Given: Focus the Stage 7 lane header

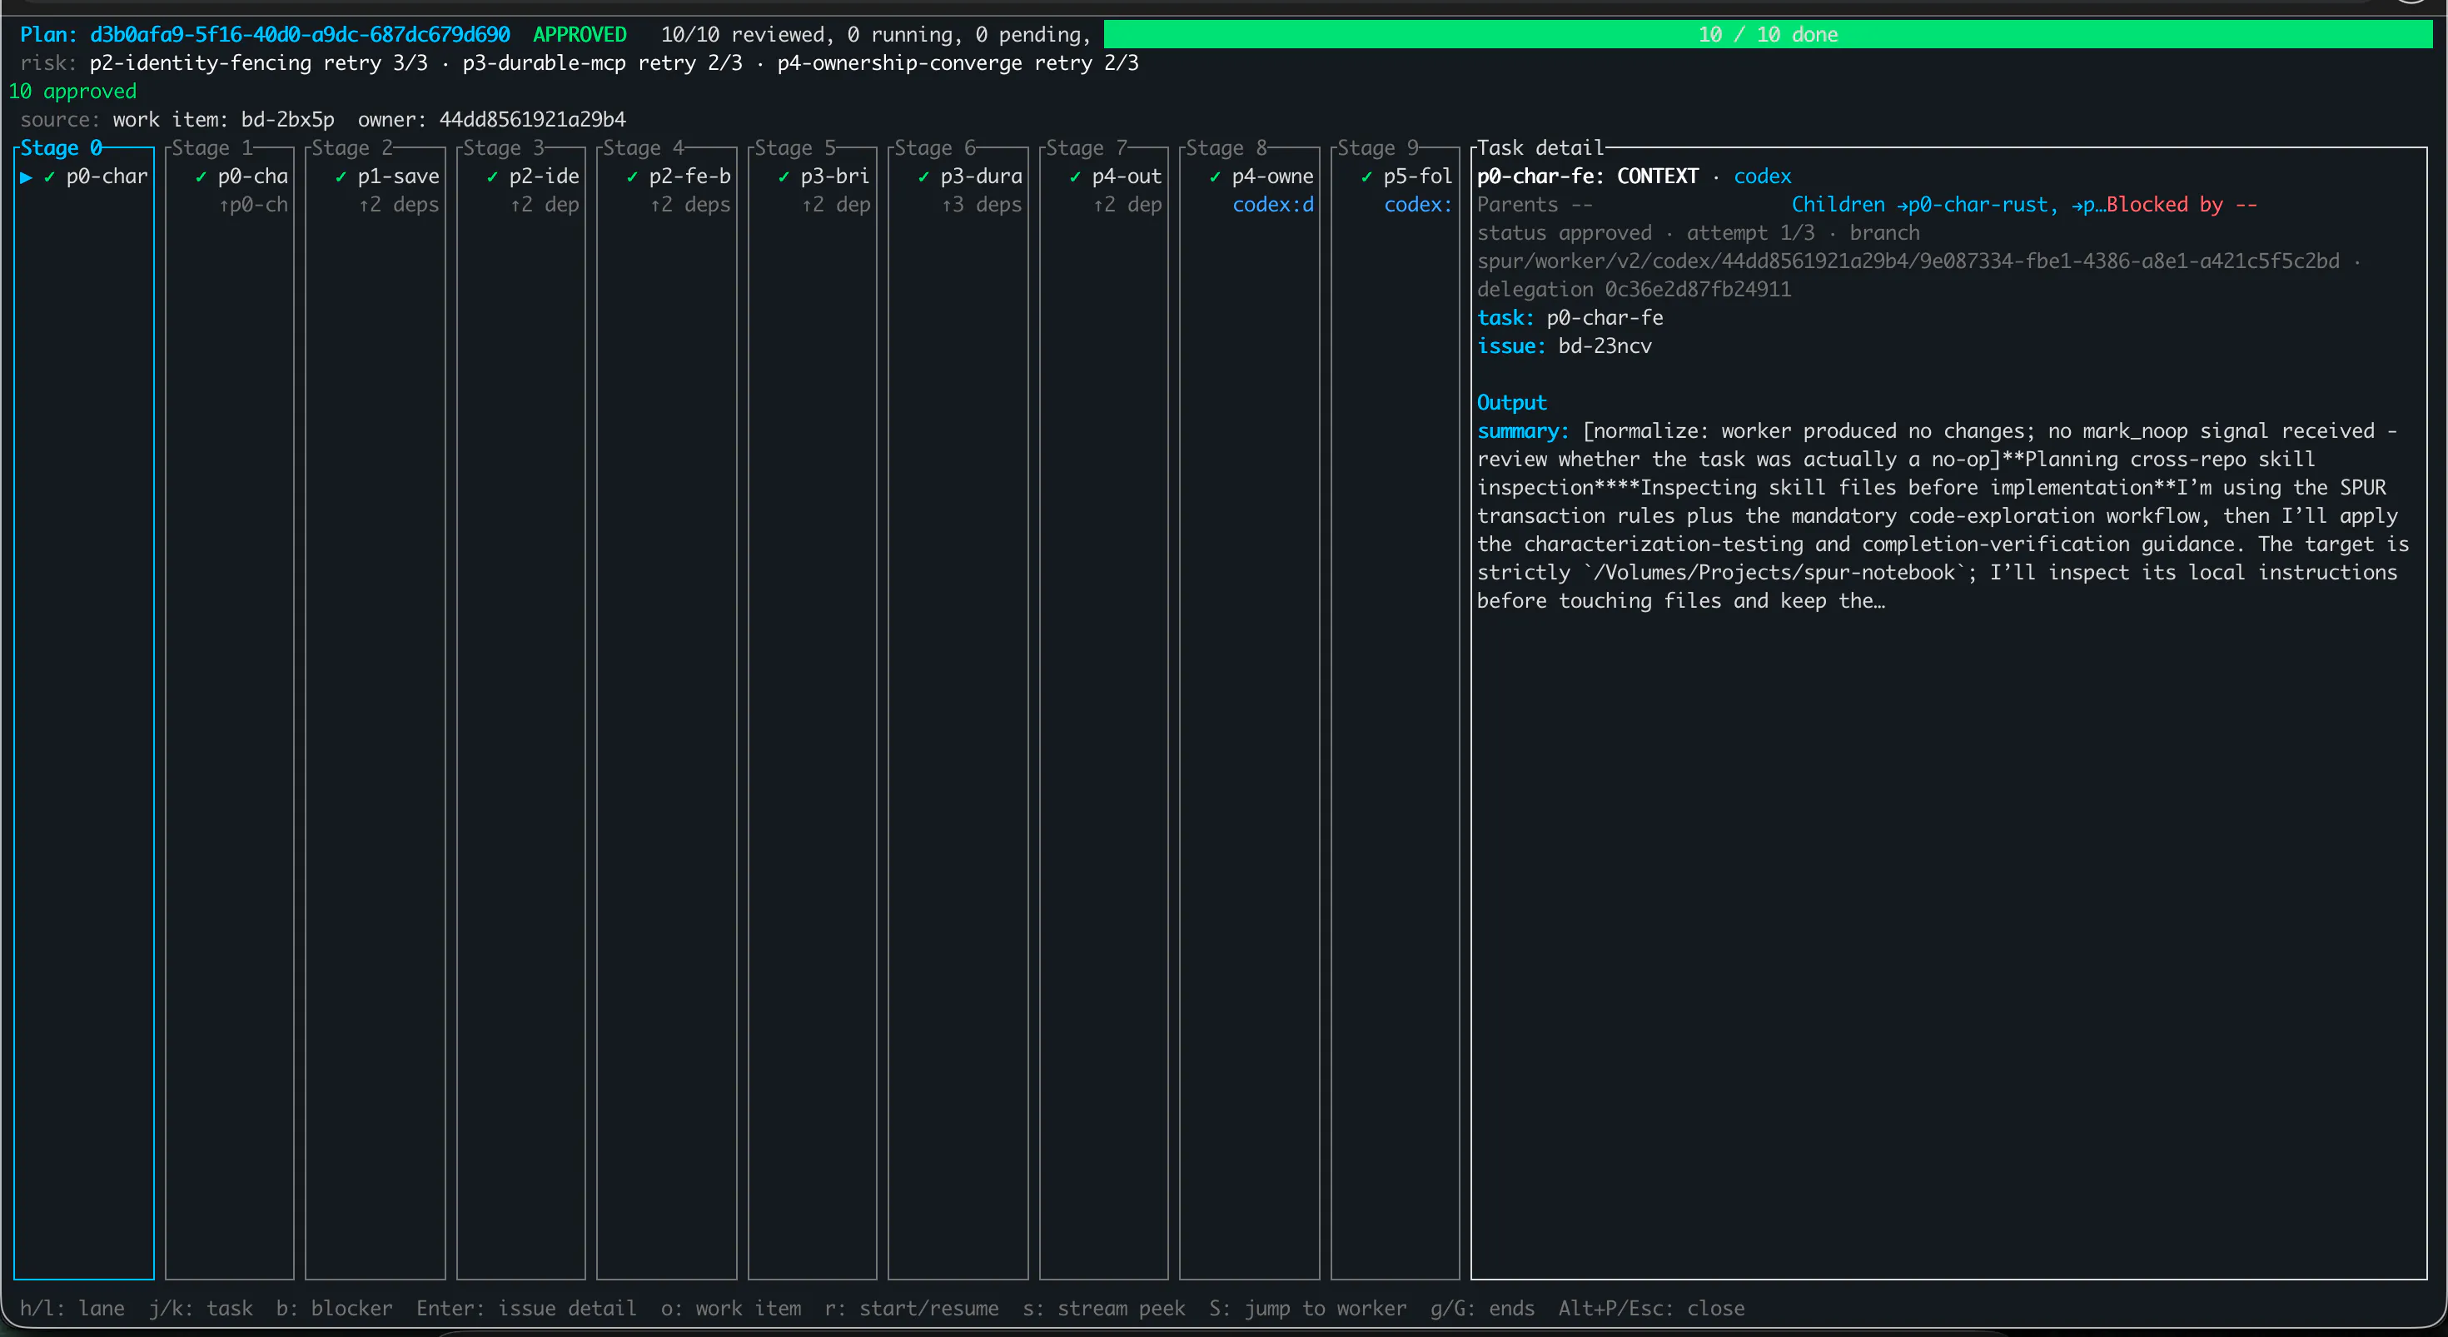Looking at the screenshot, I should click(1087, 148).
